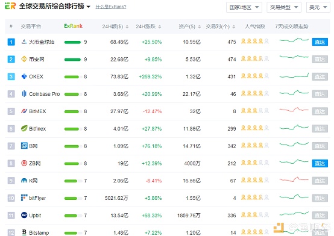Screen dimensions: 334x236
Task: Click 直达 button for BitMEX
Action: [x=320, y=111]
